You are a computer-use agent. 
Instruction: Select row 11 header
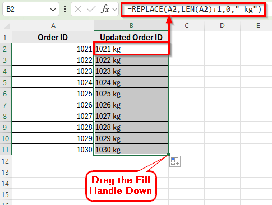click(x=6, y=150)
